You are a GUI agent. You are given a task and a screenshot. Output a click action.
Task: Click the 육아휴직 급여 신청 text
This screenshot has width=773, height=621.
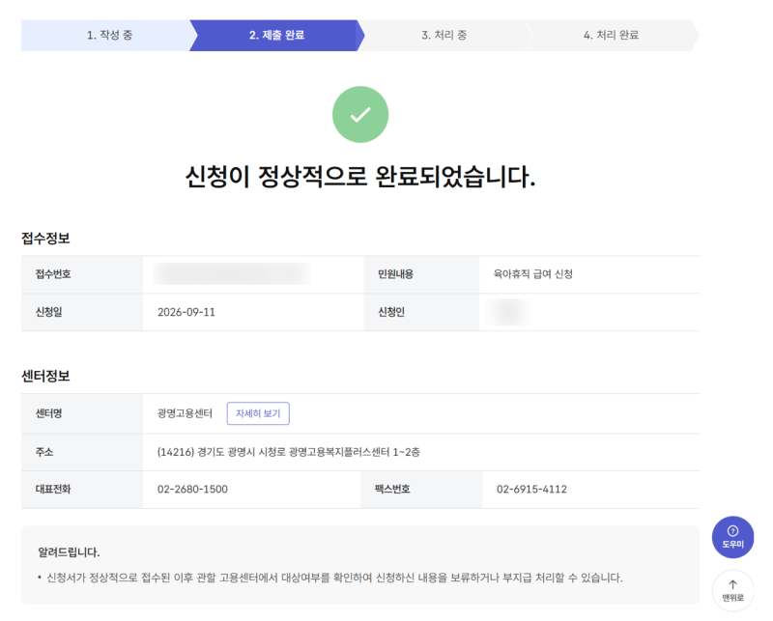pyautogui.click(x=533, y=274)
